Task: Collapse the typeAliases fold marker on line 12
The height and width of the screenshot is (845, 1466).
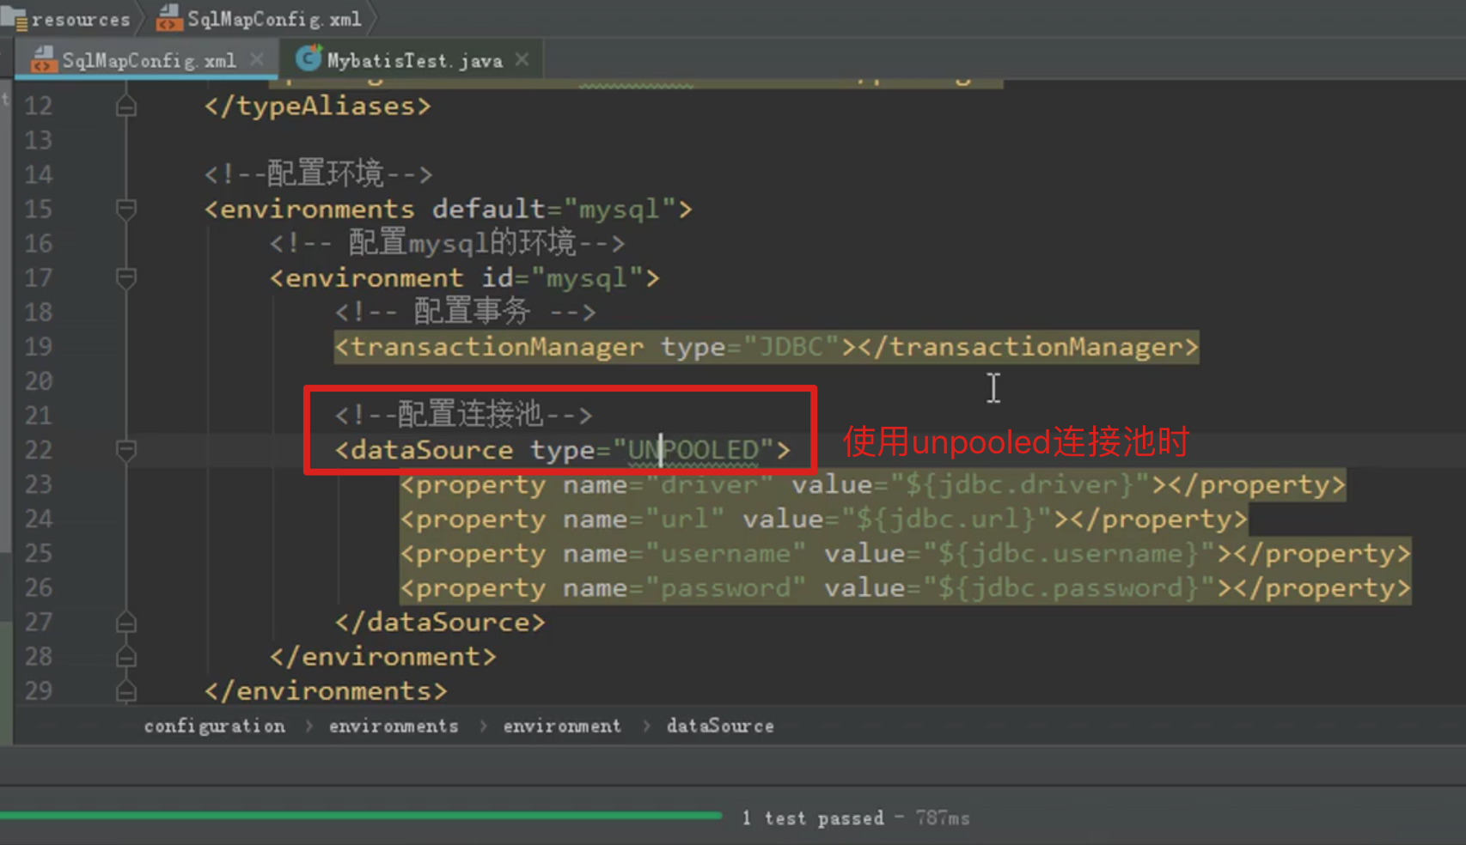Action: pyautogui.click(x=126, y=106)
